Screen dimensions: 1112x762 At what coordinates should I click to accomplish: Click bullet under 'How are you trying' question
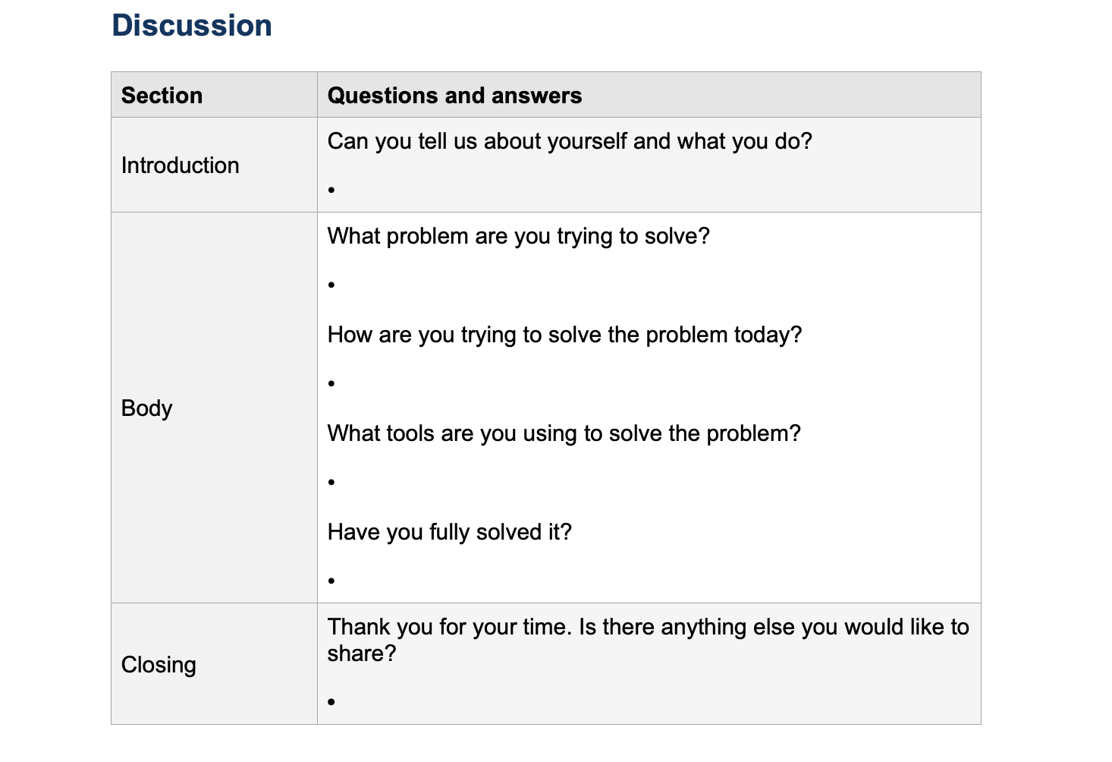pyautogui.click(x=332, y=383)
